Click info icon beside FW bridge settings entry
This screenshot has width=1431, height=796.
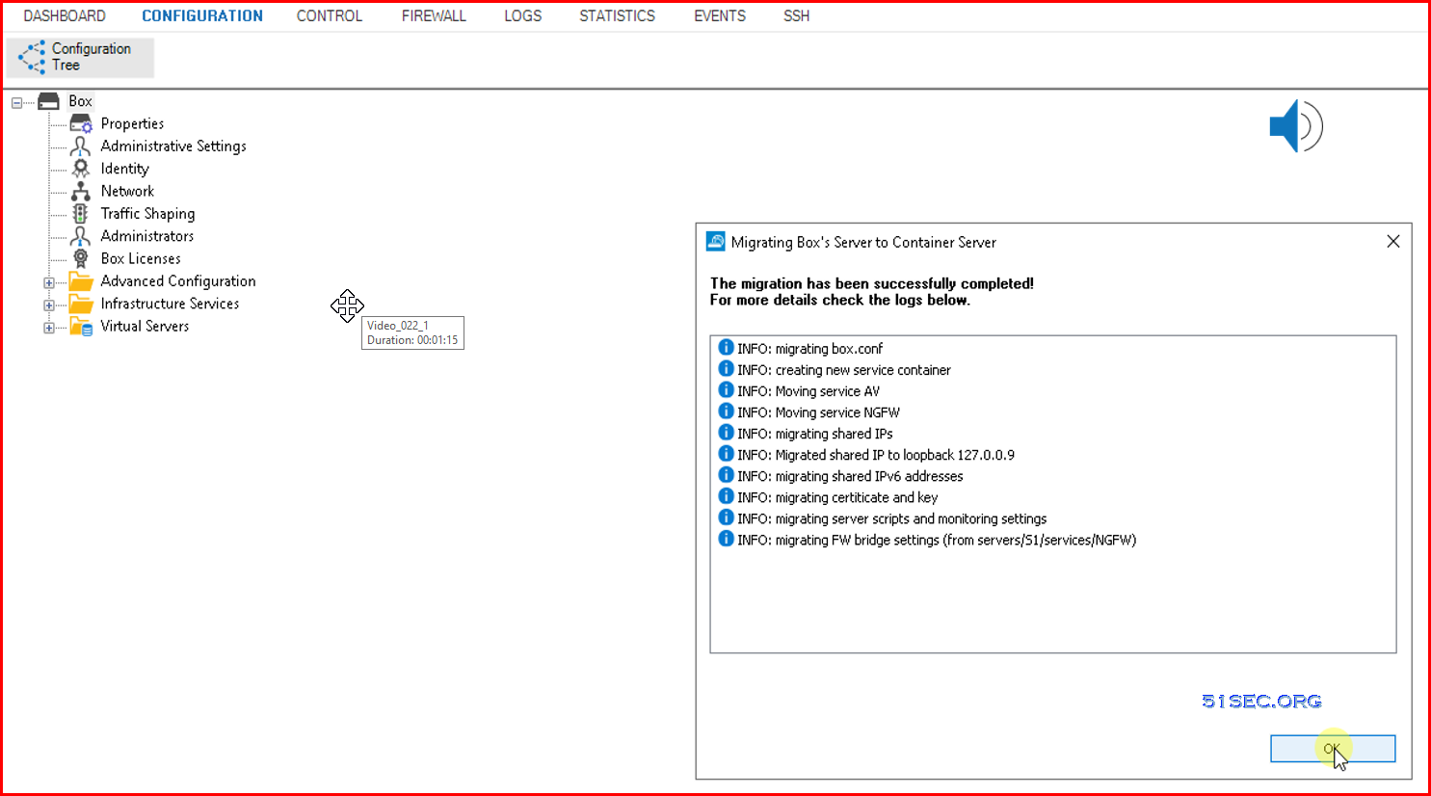click(x=726, y=539)
